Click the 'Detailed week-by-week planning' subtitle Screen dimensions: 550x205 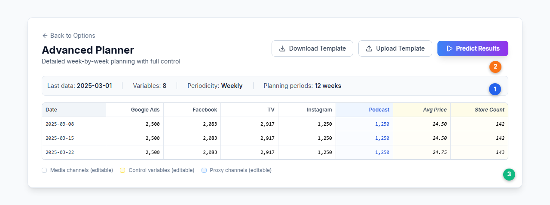click(111, 61)
